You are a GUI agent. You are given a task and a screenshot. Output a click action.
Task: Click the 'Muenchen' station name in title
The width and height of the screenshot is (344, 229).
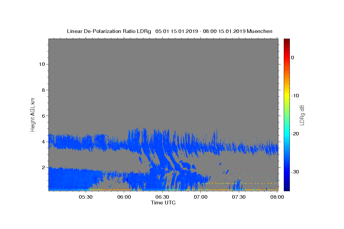(259, 31)
